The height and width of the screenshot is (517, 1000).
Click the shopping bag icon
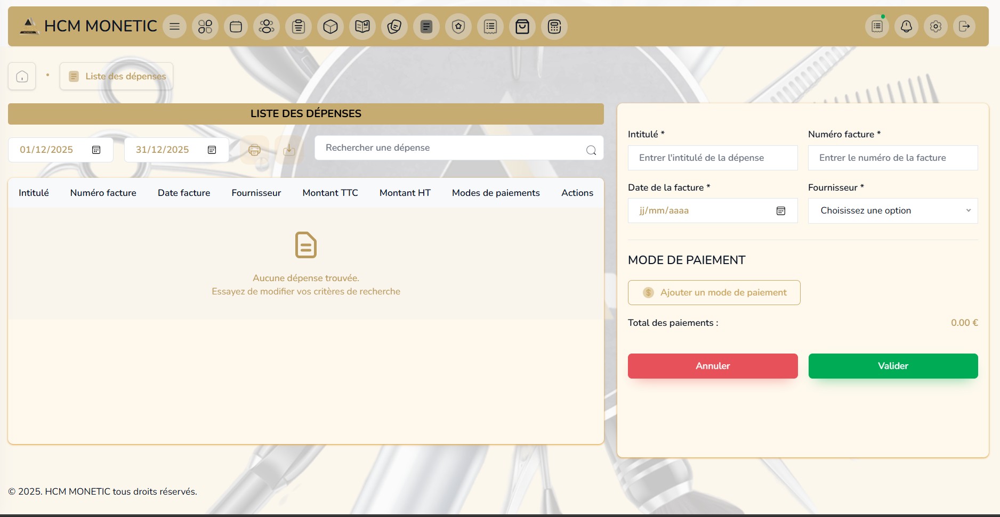coord(522,27)
